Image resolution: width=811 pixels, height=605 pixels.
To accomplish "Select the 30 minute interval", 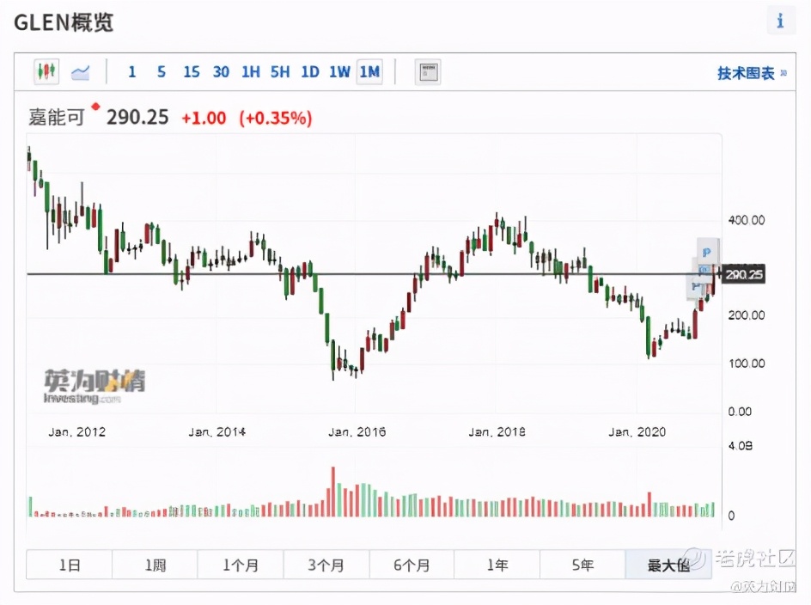I will (221, 72).
